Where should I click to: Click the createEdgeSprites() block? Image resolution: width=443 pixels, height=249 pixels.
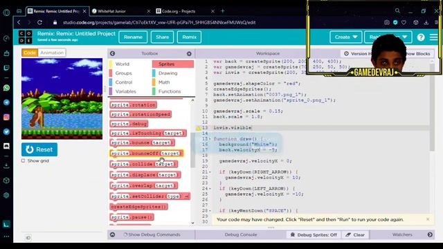[138, 207]
